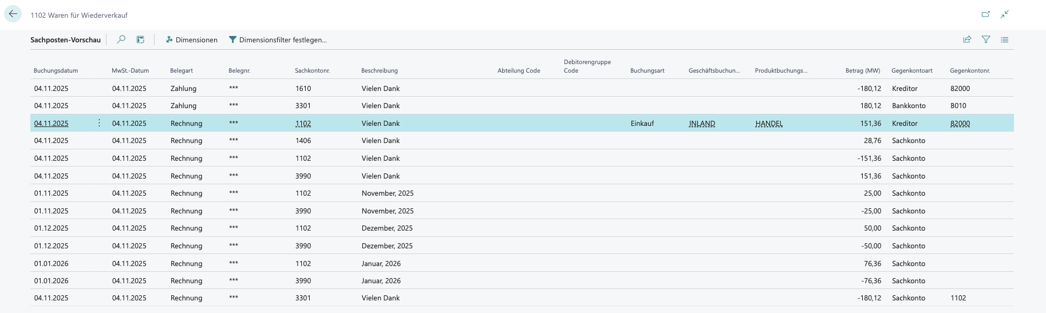Select the Januar, 2026 row with 76,36
Screen dimensions: 1046x313
pos(381,264)
